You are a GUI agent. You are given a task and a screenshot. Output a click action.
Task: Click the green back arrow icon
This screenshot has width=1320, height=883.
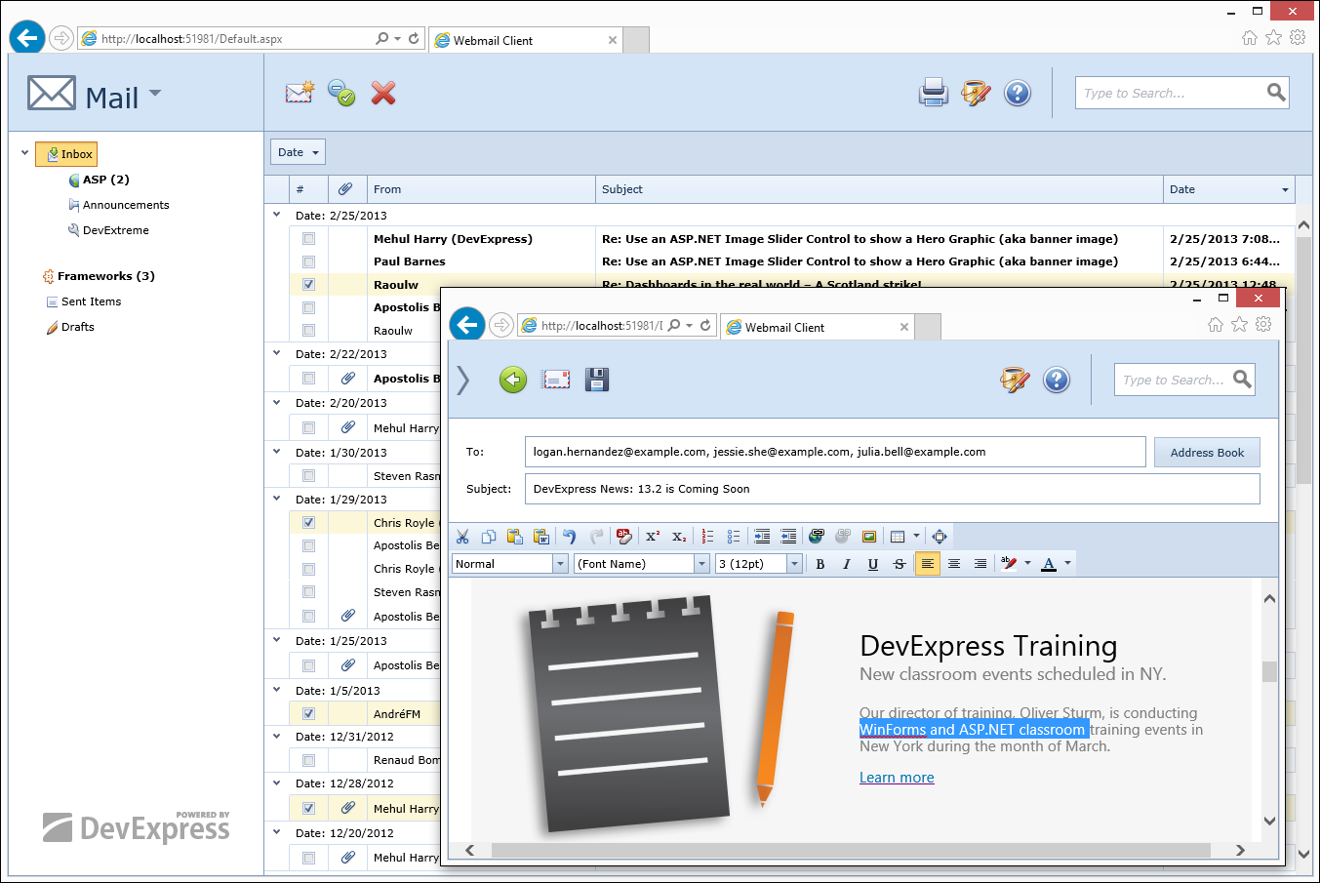(x=513, y=380)
